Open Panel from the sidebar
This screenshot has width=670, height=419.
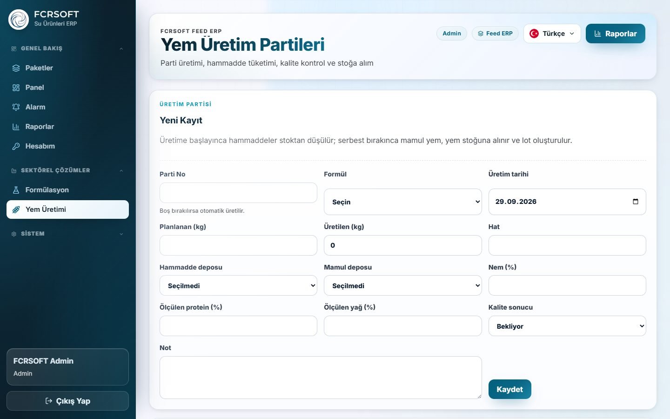[67, 88]
